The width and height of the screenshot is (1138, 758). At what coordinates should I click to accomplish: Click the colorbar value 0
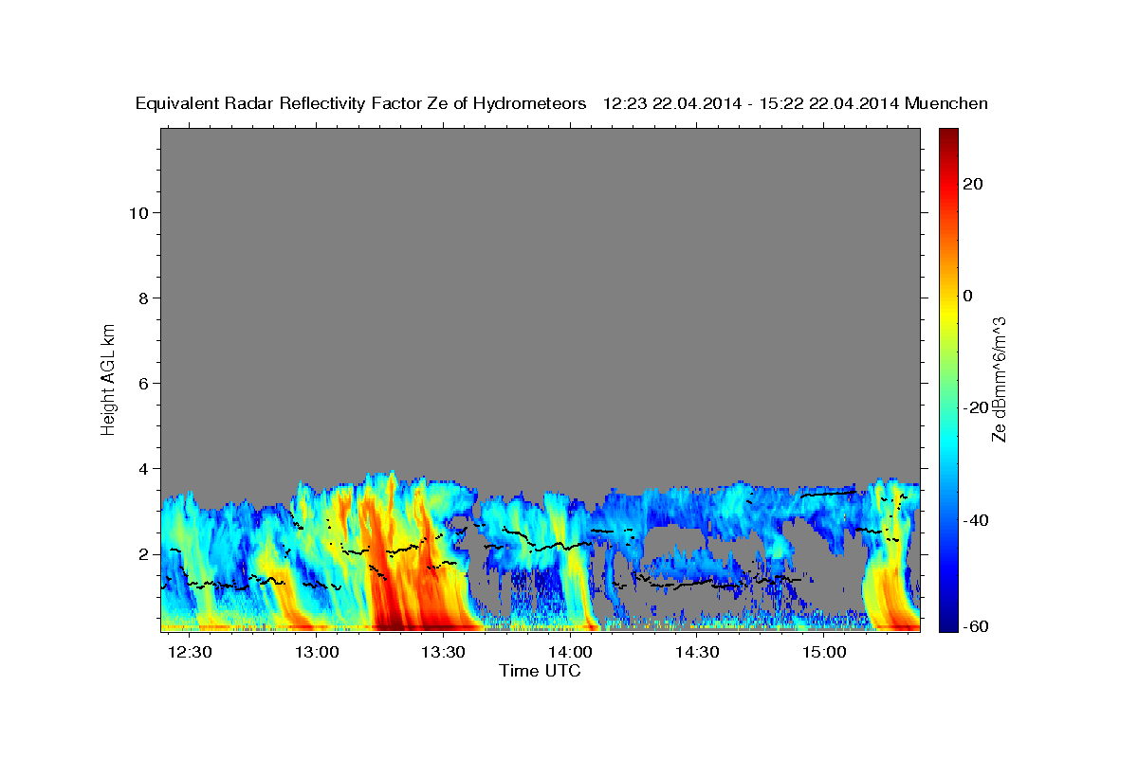[x=968, y=296]
